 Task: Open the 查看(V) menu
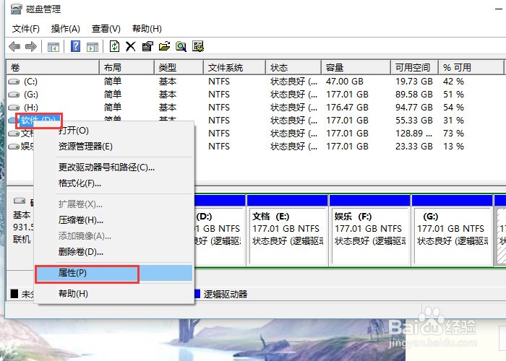coord(106,29)
